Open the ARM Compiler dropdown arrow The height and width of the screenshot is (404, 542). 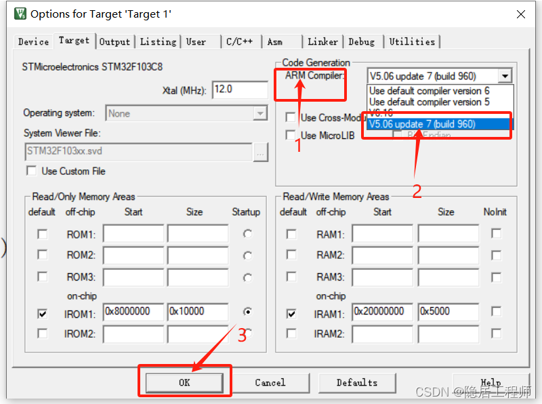505,76
